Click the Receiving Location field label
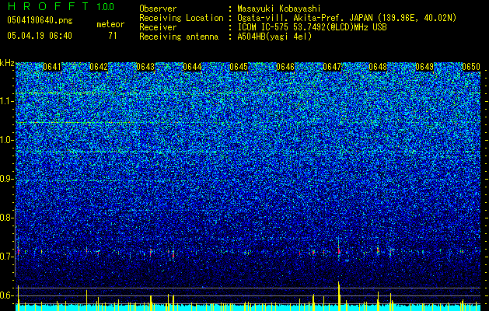 tap(181, 18)
